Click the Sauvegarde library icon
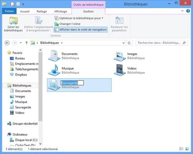Viewport: 193px width, 154px height. 54,85
